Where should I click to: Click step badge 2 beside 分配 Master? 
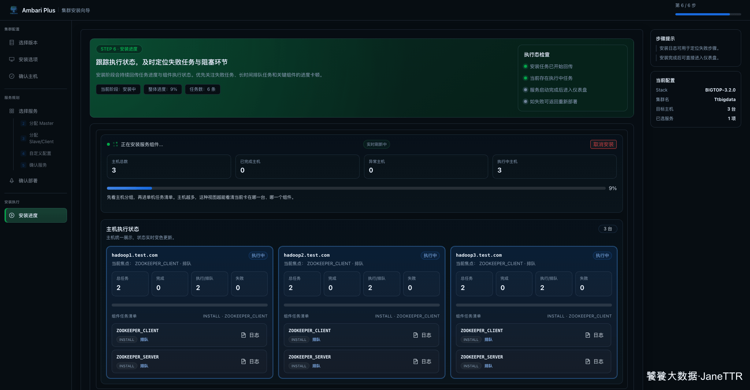23,123
